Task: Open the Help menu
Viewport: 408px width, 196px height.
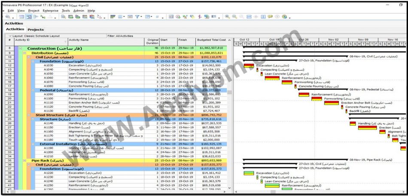Action: (x=91, y=11)
